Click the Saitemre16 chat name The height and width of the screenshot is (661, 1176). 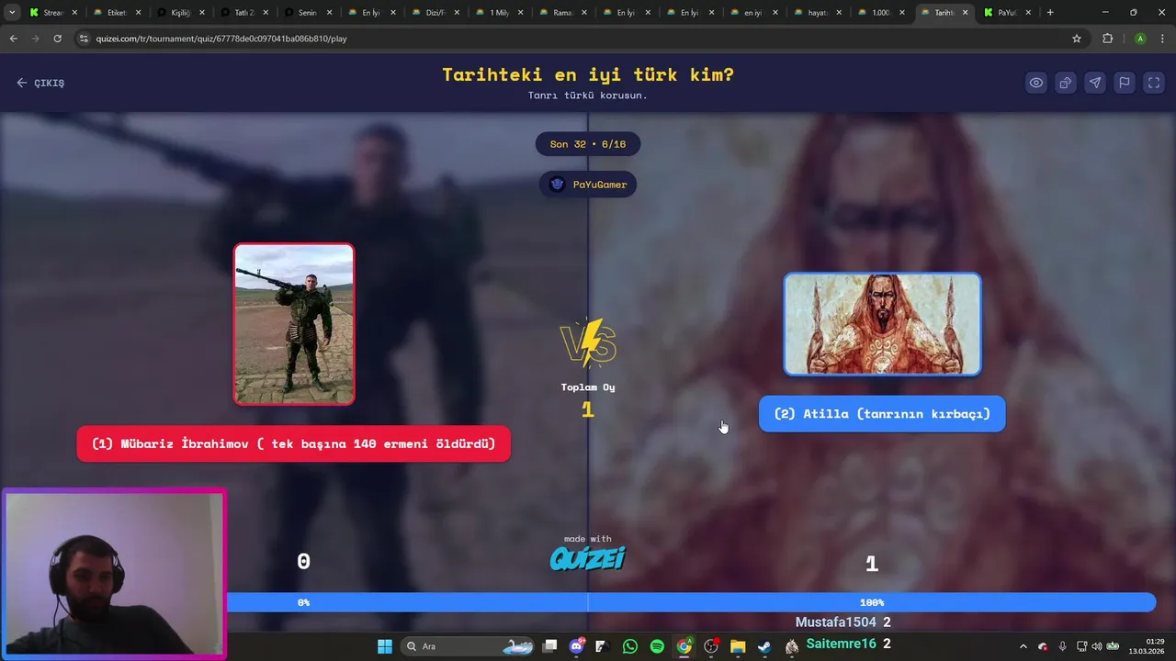click(841, 644)
